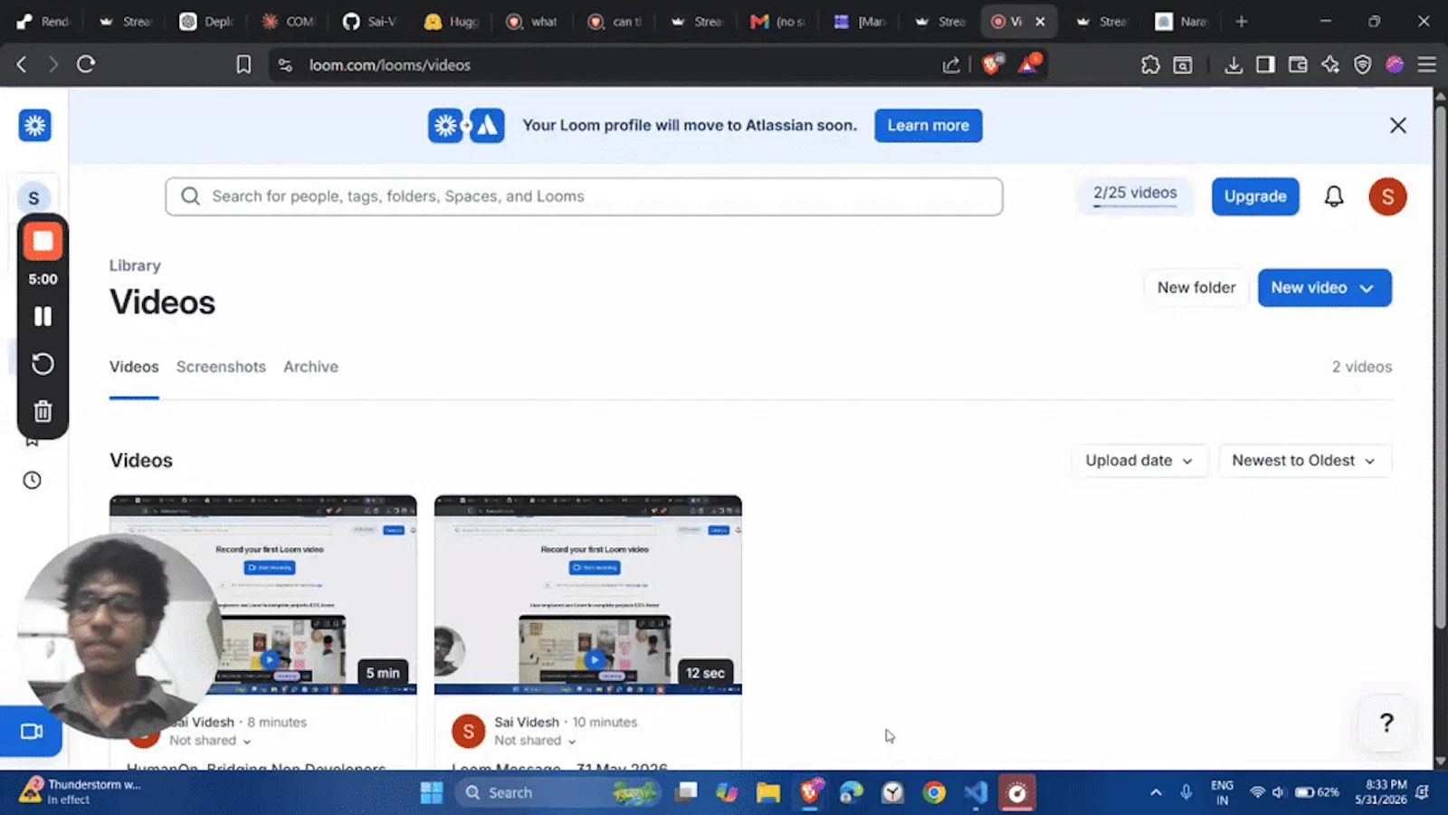This screenshot has width=1448, height=815.
Task: Click the Upgrade button
Action: click(x=1255, y=197)
